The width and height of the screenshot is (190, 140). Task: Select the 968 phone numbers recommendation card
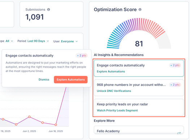point(139,88)
